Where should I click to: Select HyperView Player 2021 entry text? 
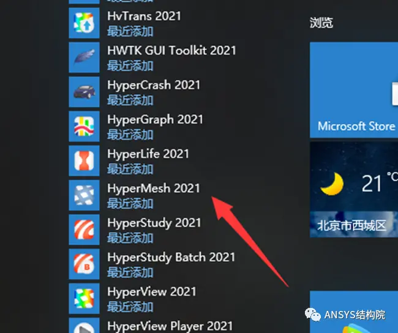pos(170,326)
